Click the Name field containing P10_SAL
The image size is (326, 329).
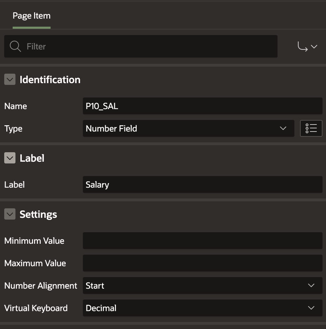tap(202, 106)
